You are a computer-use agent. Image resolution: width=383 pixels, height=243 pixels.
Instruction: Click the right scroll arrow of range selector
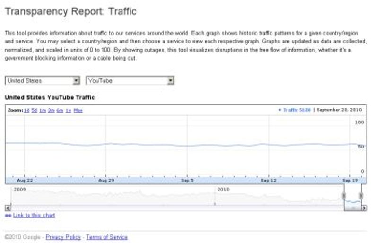(x=364, y=208)
